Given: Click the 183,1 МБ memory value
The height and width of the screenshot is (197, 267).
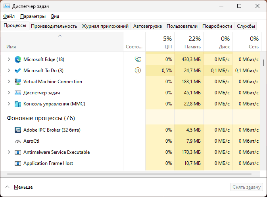Looking at the screenshot, I should click(191, 82).
